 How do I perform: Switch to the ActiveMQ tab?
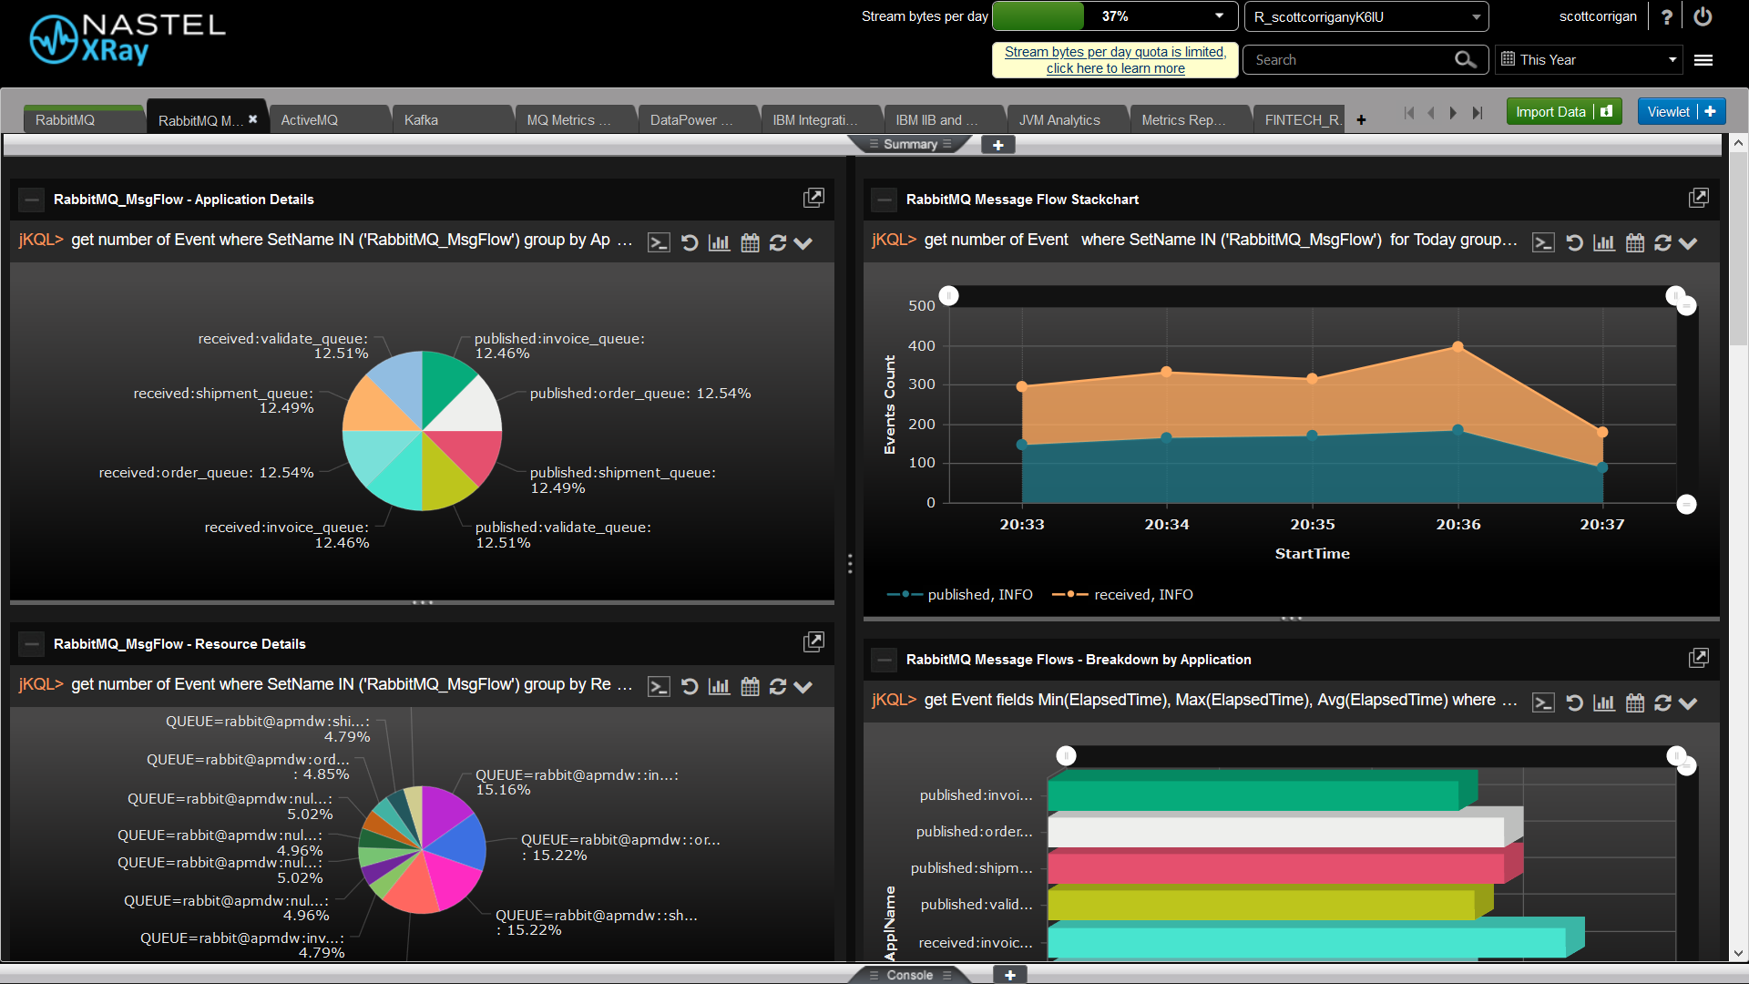pyautogui.click(x=329, y=119)
